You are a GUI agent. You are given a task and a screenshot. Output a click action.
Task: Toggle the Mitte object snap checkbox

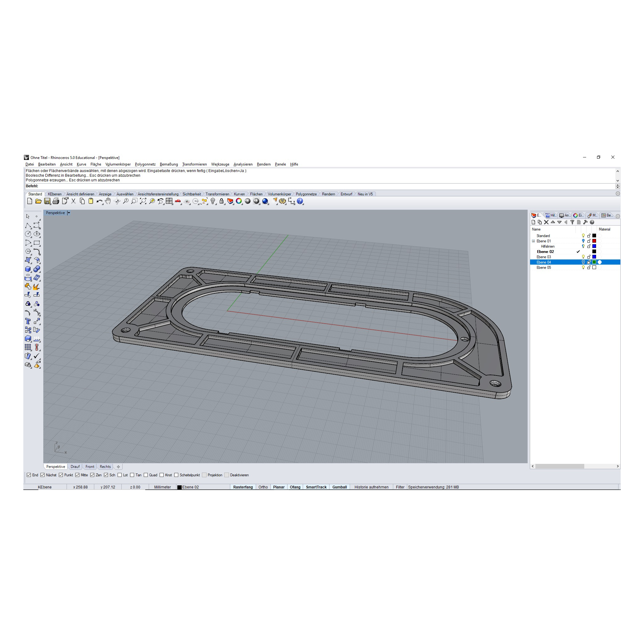pyautogui.click(x=77, y=475)
